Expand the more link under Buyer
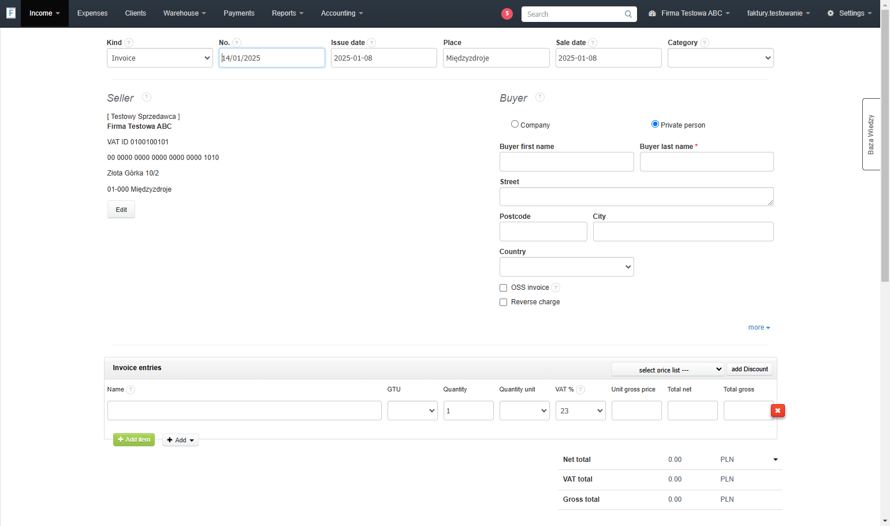The width and height of the screenshot is (890, 526). pyautogui.click(x=759, y=327)
